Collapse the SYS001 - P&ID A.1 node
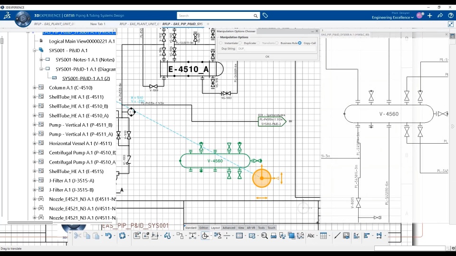Screen dimensions: 456x256 (34, 50)
